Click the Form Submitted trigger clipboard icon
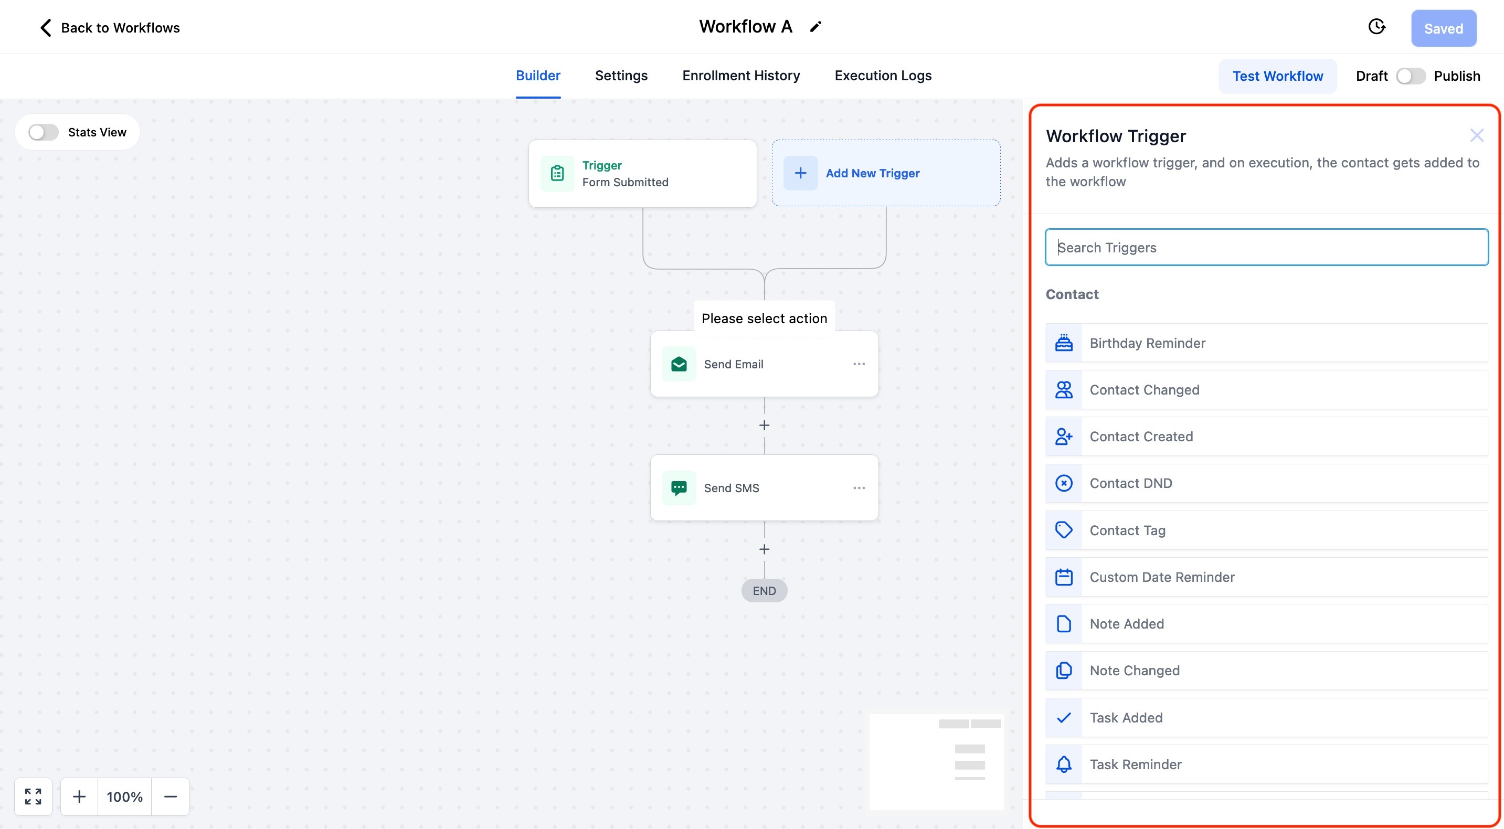Screen dimensions: 1504x829 [x=557, y=173]
